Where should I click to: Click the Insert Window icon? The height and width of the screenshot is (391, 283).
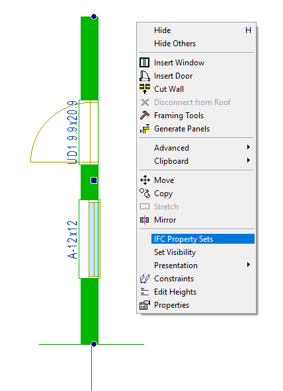click(x=145, y=62)
